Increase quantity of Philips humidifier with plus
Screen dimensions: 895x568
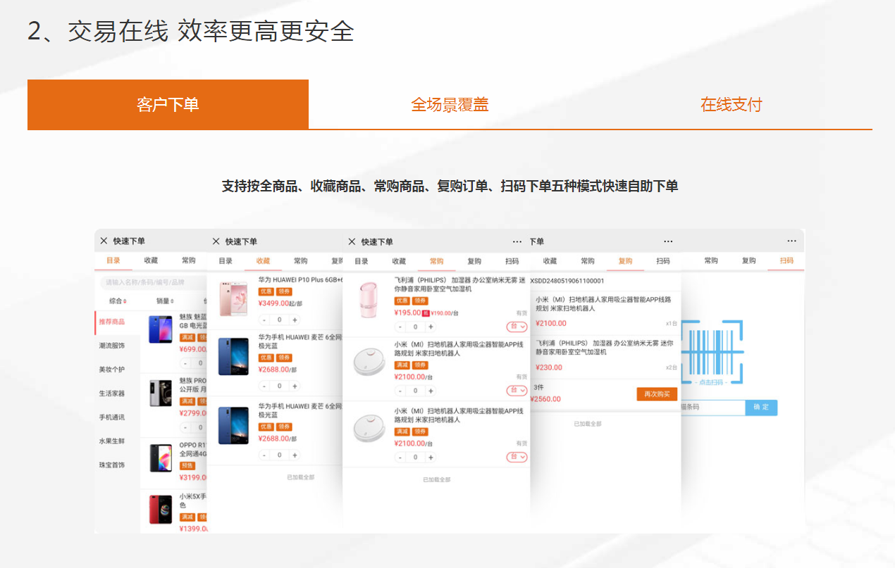[431, 327]
